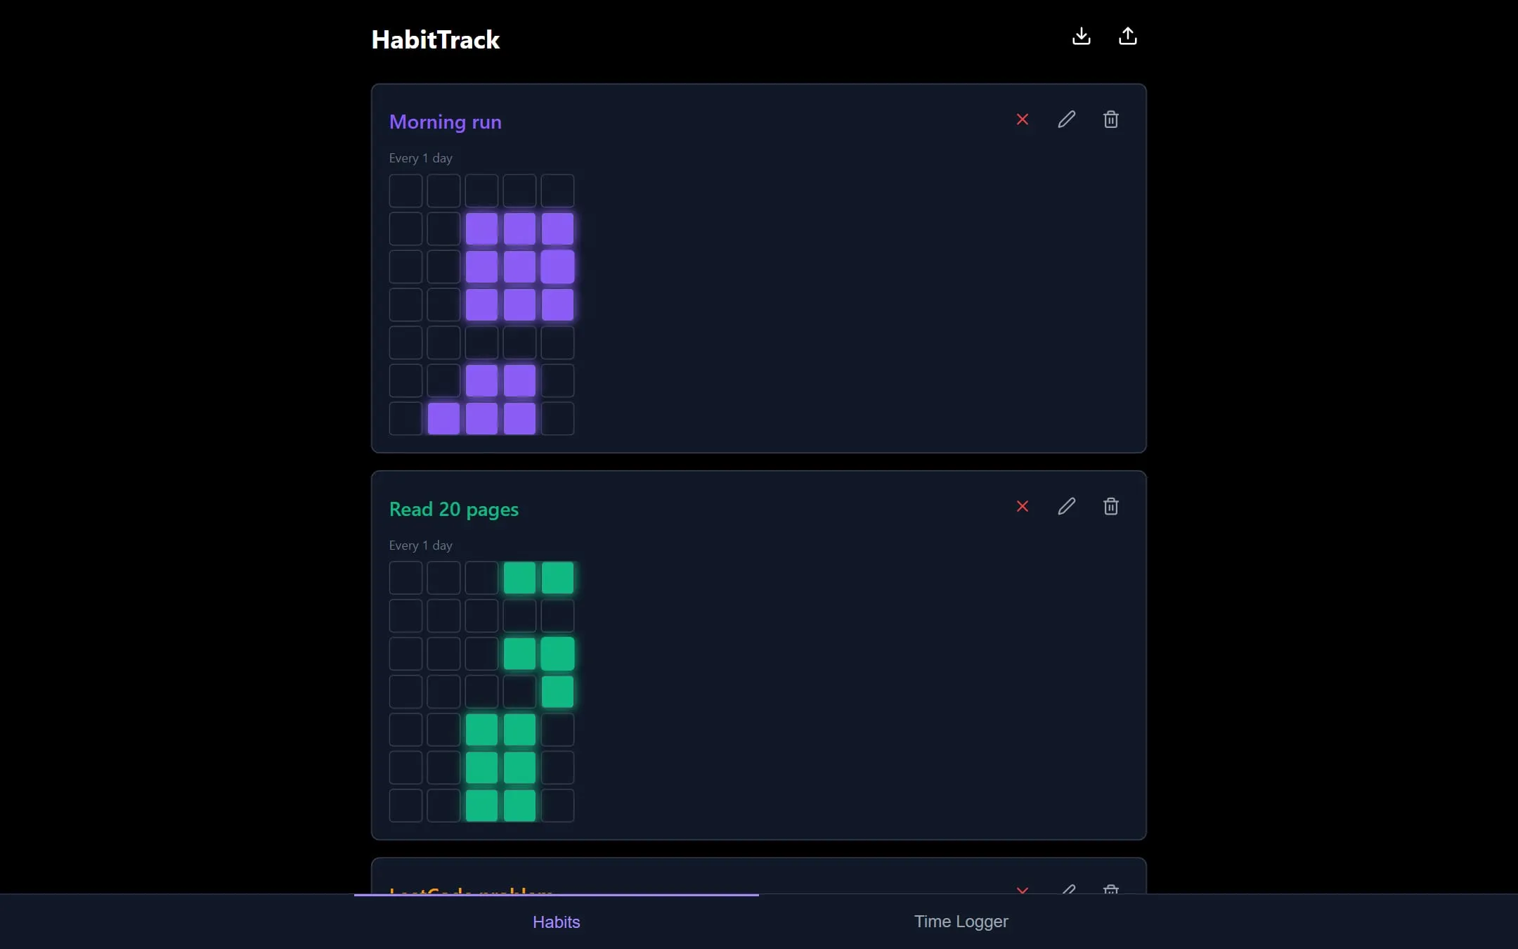This screenshot has width=1518, height=949.
Task: Edit the Read 20 pages habit
Action: [x=1066, y=506]
